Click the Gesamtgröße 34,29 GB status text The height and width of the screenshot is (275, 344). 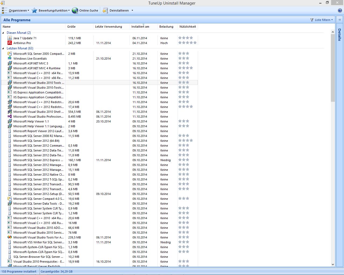(56, 272)
